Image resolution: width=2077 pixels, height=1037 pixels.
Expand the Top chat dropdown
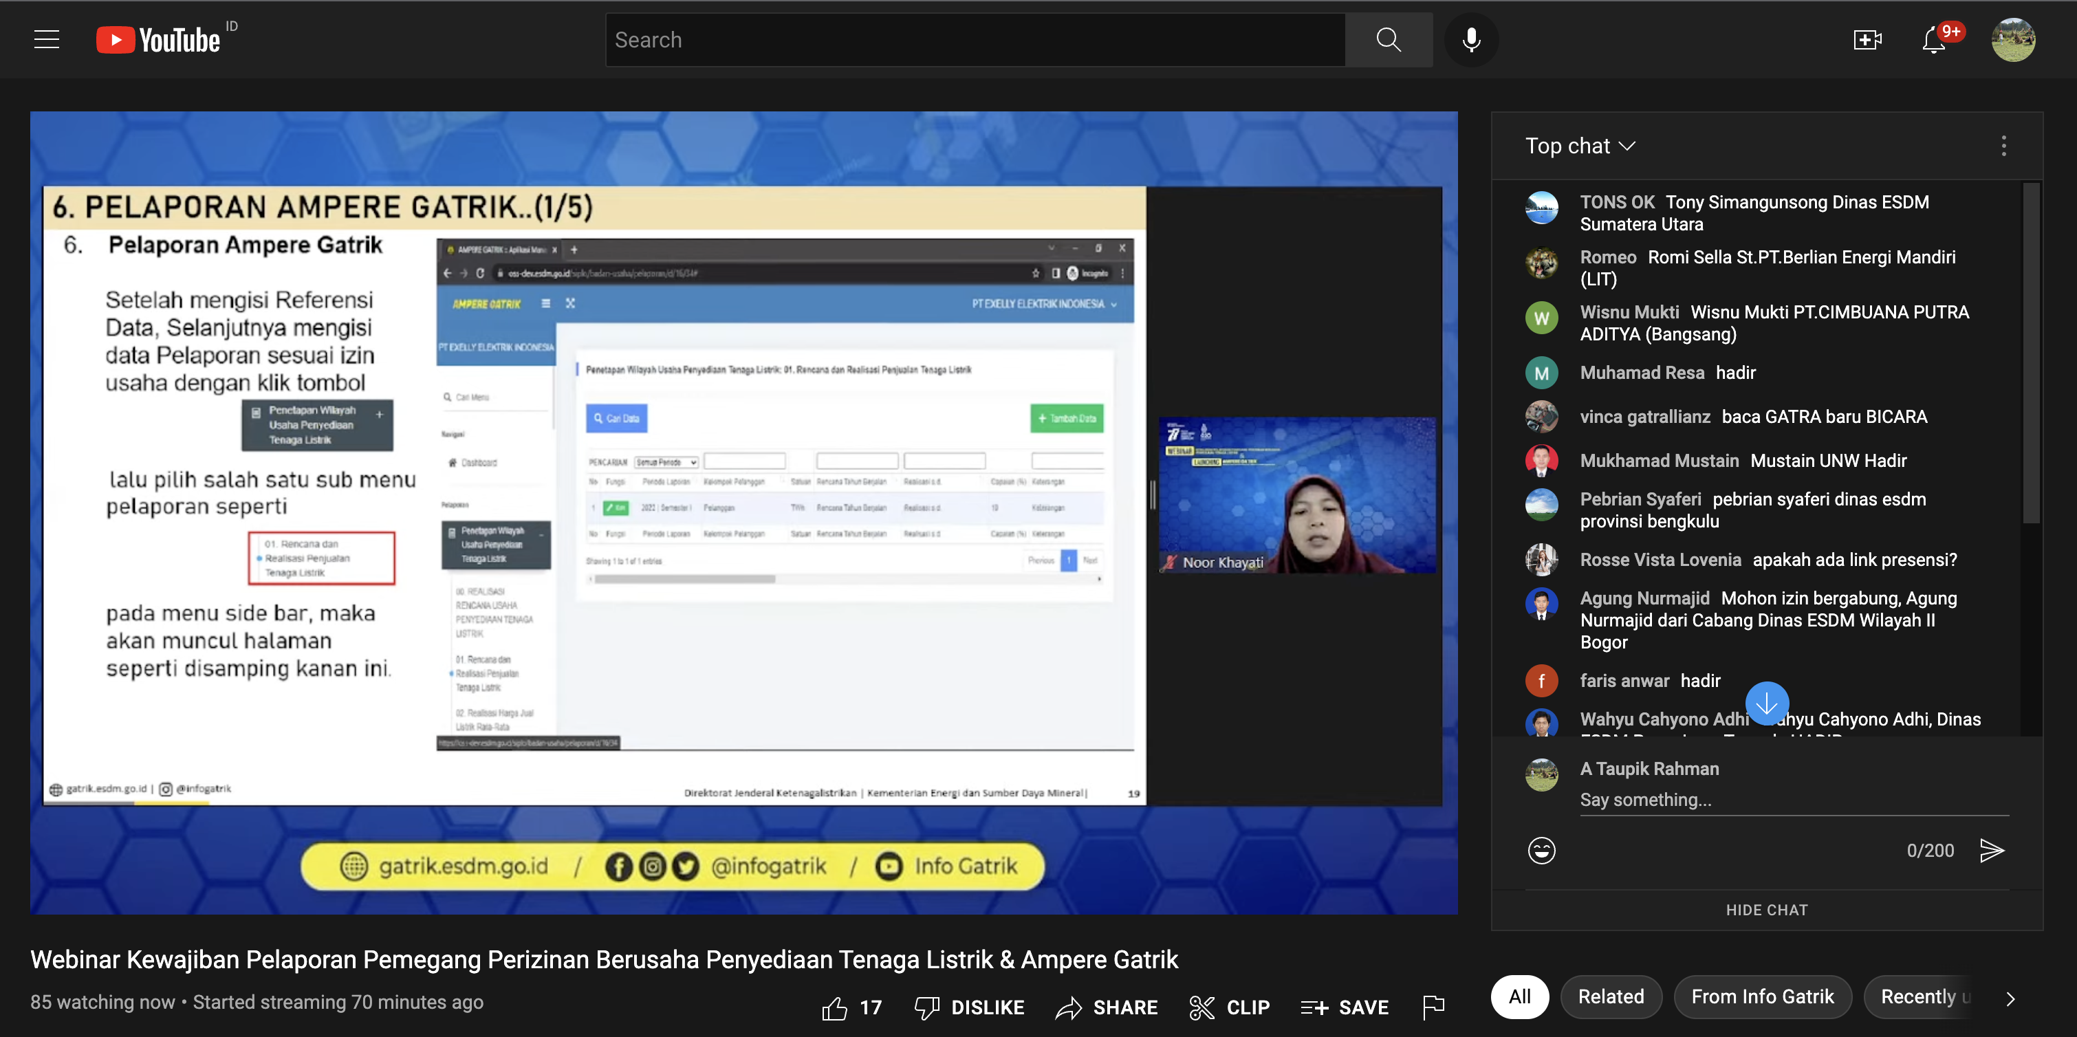coord(1580,146)
